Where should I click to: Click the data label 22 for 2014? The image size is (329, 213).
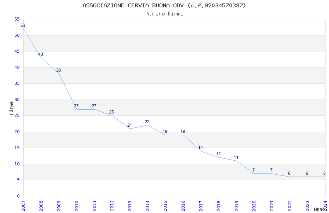tap(147, 122)
